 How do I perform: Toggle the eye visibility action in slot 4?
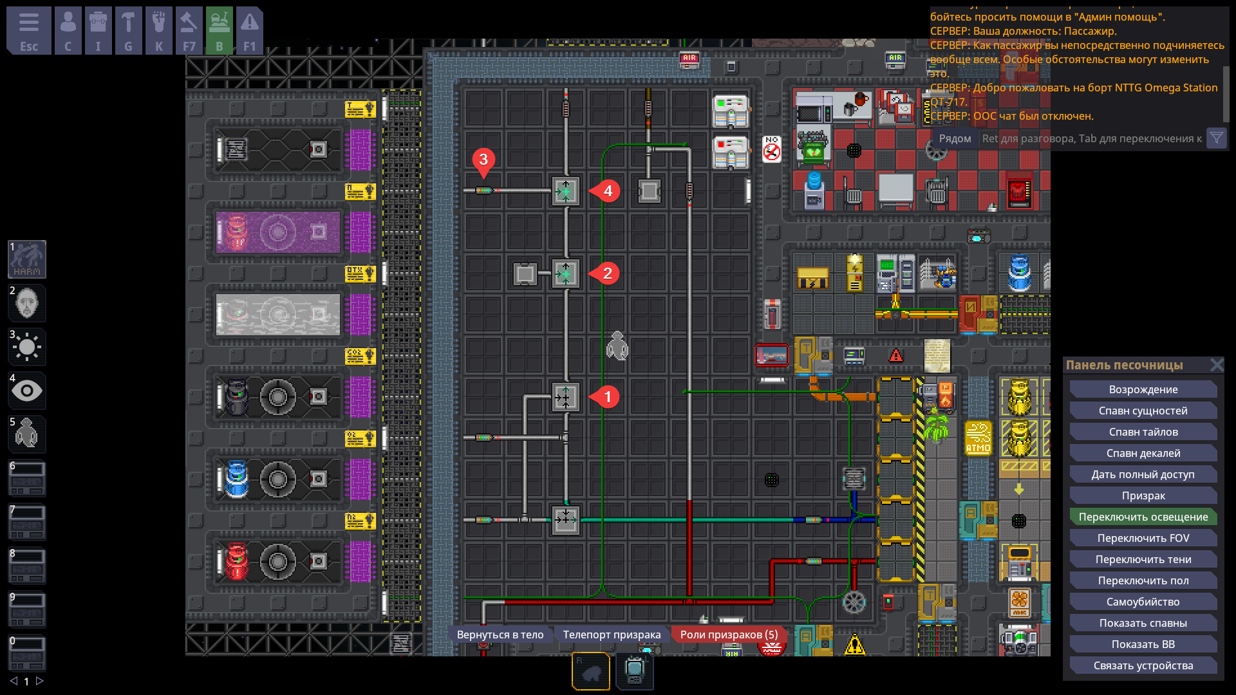click(x=27, y=391)
